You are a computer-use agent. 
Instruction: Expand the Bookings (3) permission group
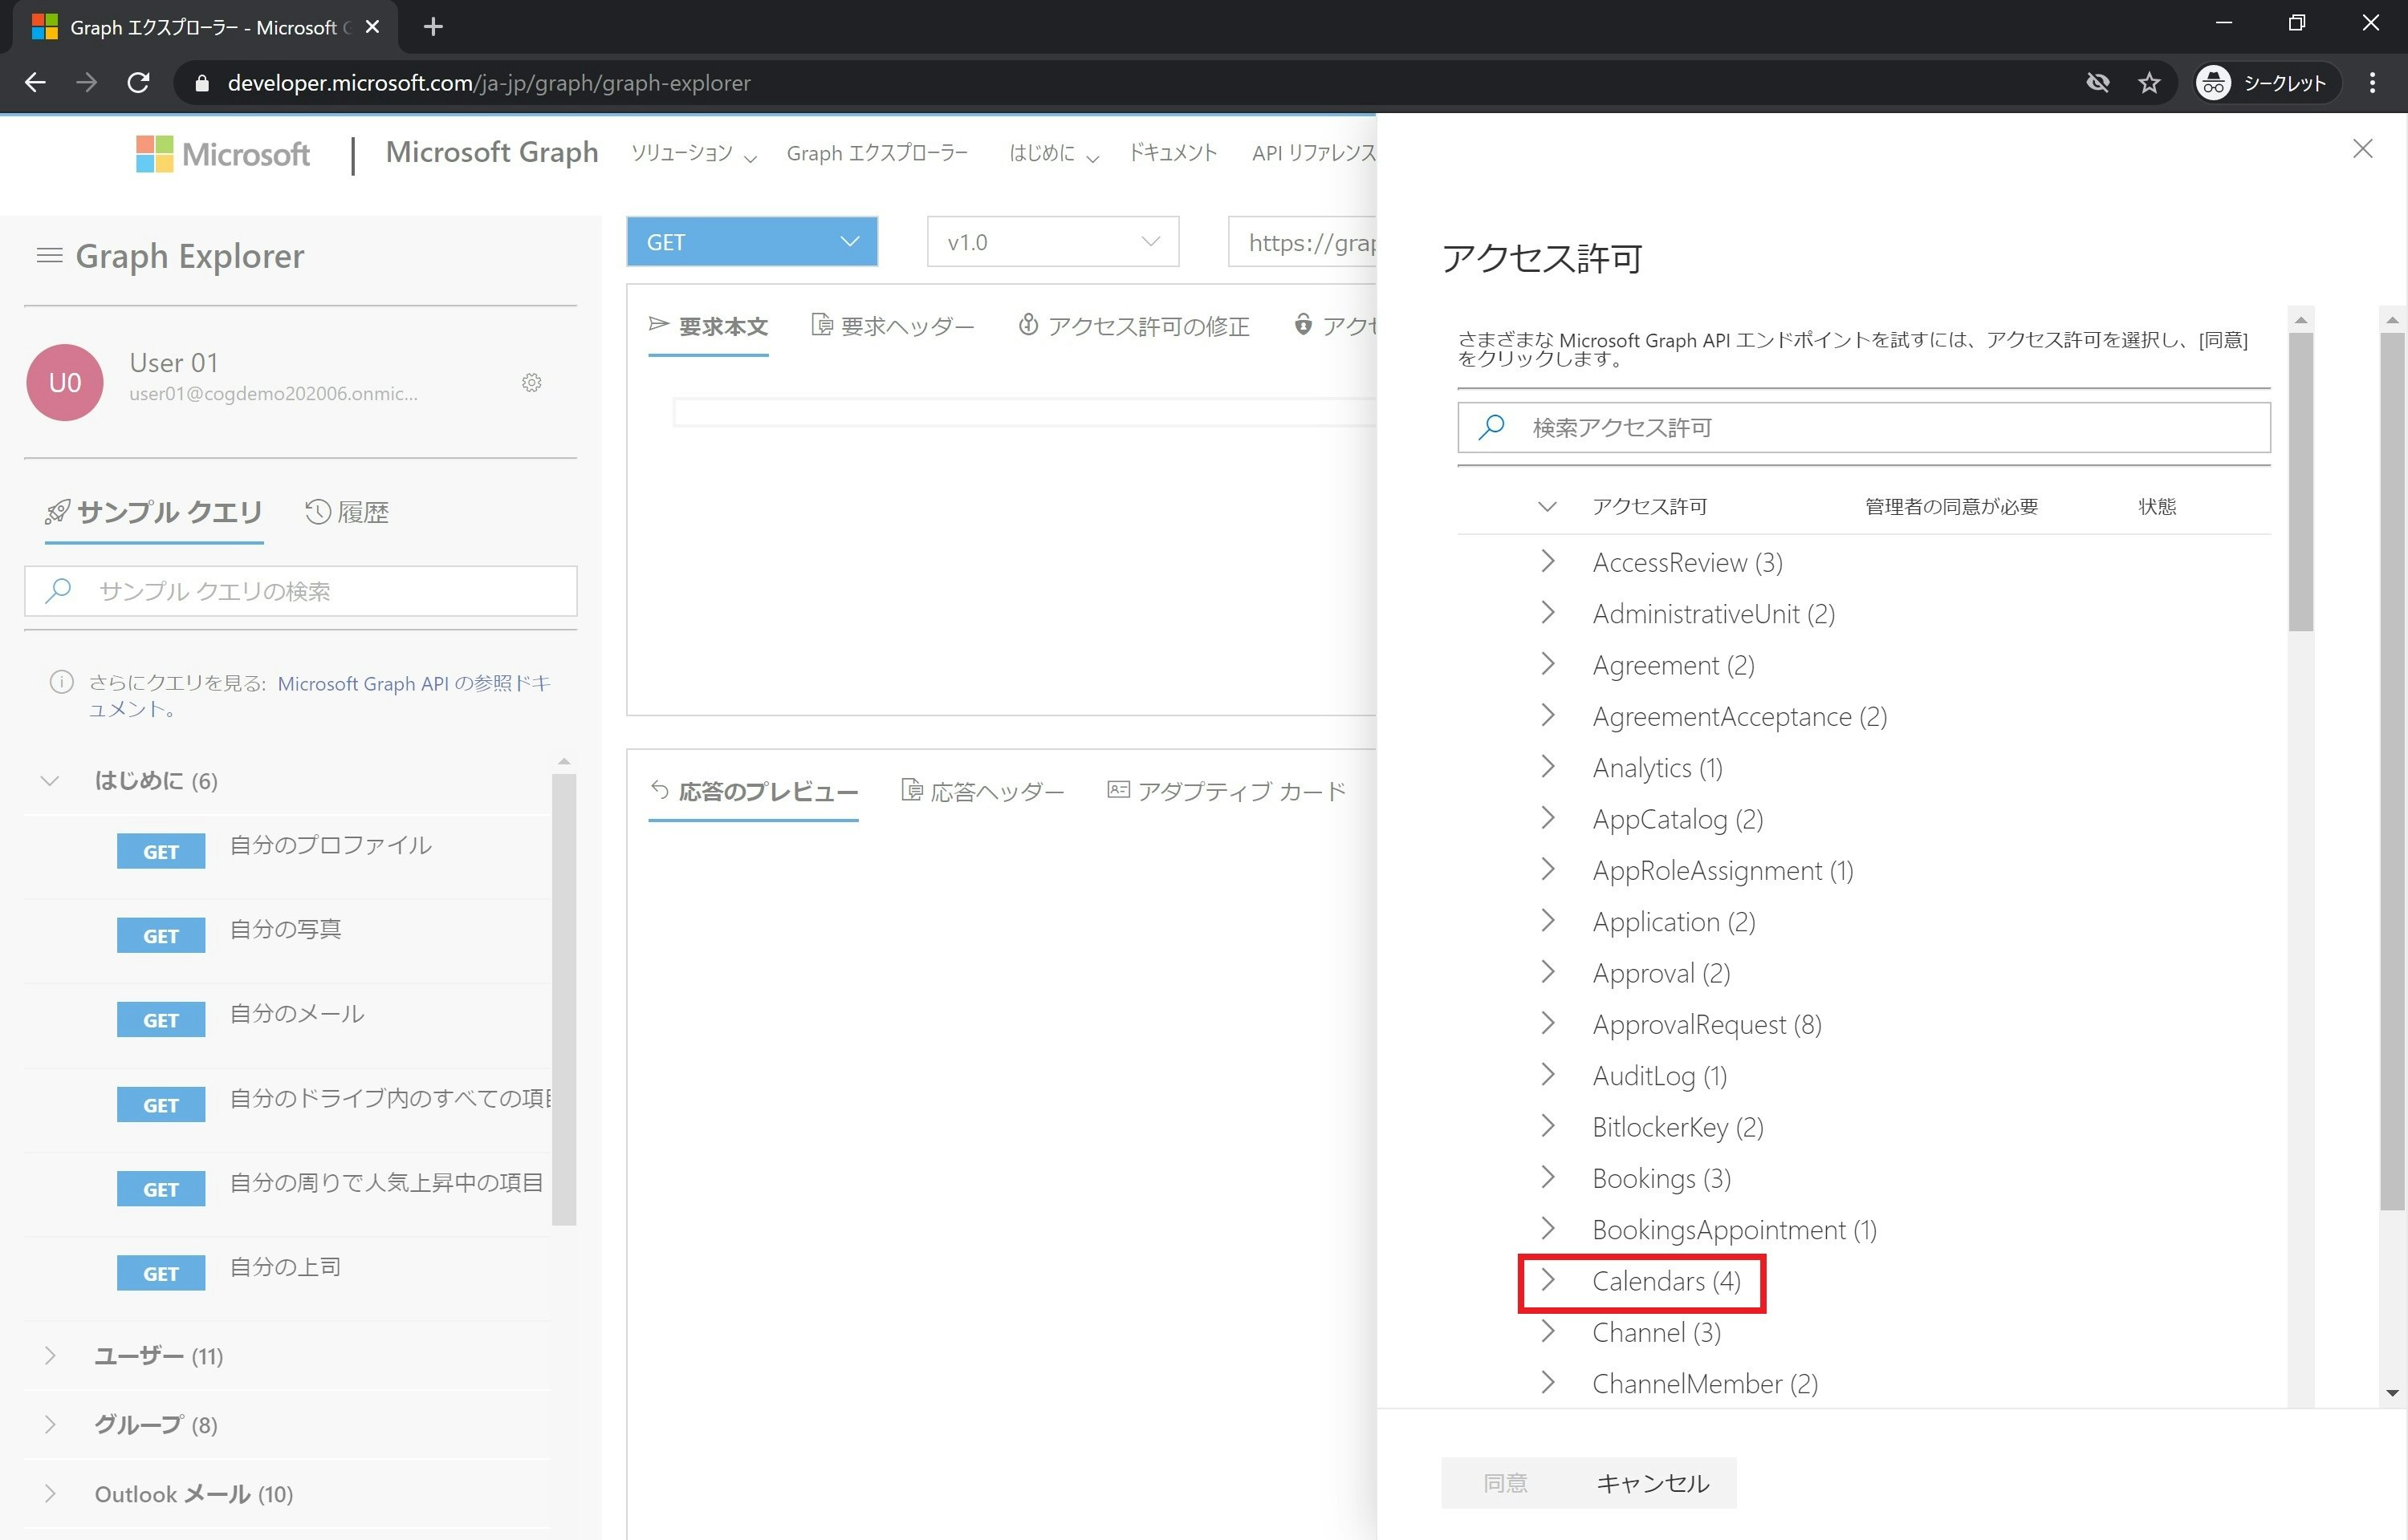1547,1178
